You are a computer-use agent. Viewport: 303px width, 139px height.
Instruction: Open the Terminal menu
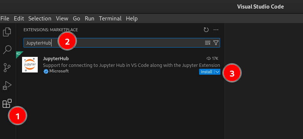[110, 19]
